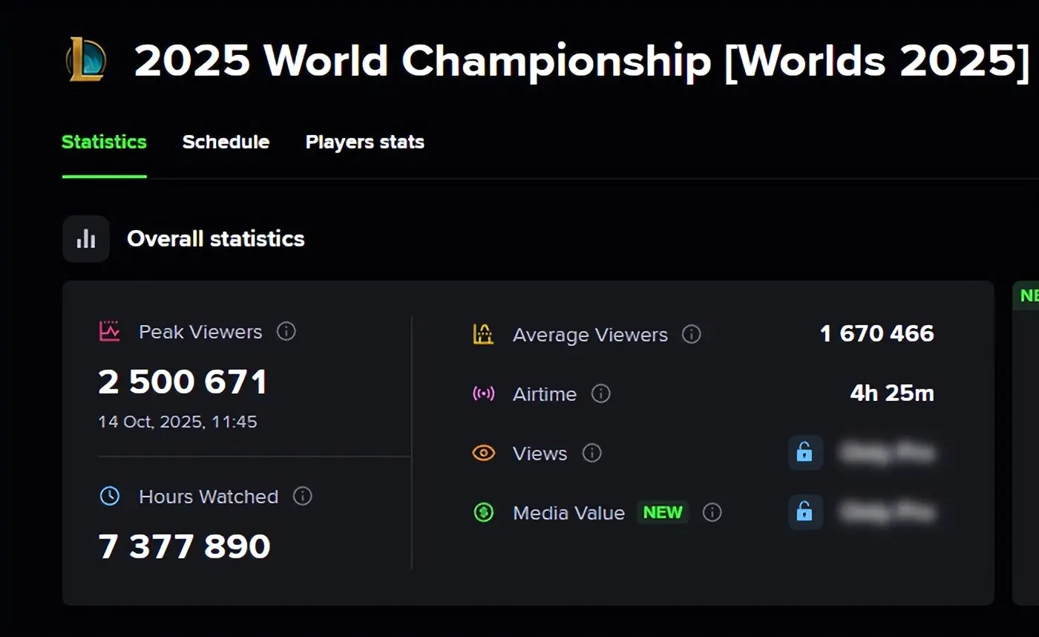Show info tooltip for Media Value
This screenshot has height=637, width=1039.
[712, 512]
